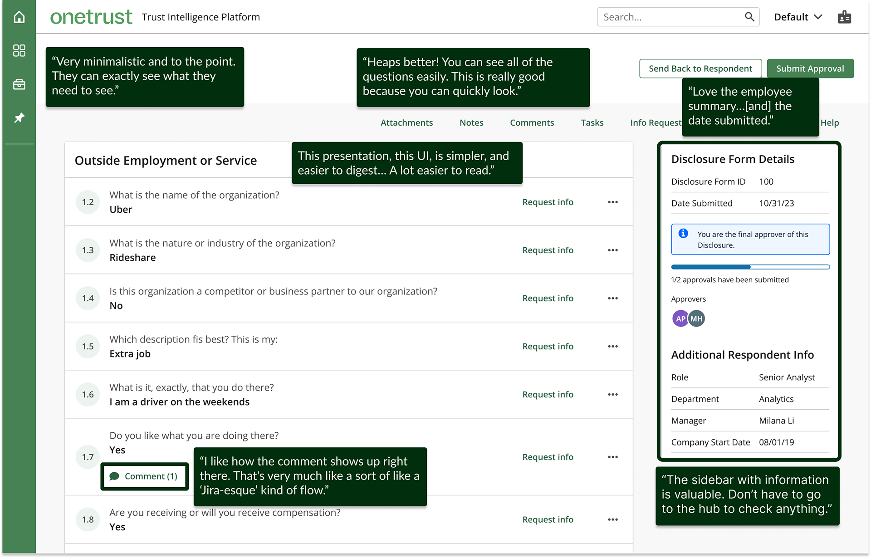
Task: Select the Tasks tab
Action: [592, 122]
